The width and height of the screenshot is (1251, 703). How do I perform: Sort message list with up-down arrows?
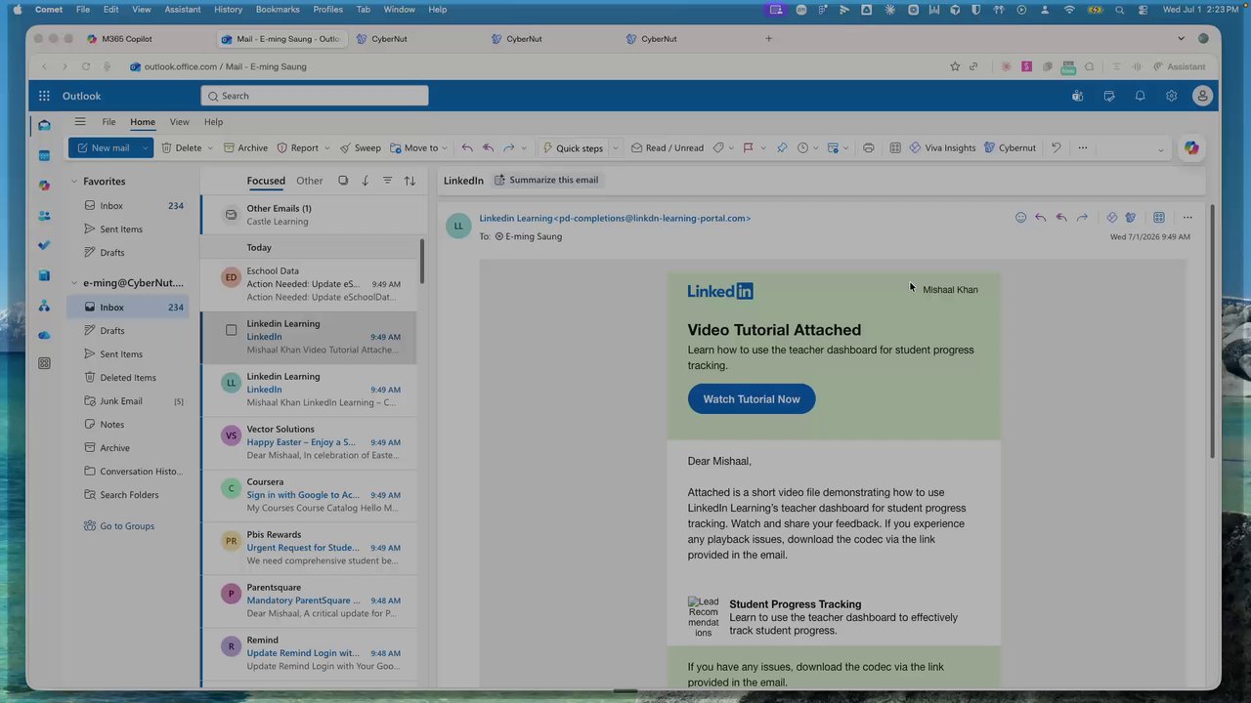point(410,181)
